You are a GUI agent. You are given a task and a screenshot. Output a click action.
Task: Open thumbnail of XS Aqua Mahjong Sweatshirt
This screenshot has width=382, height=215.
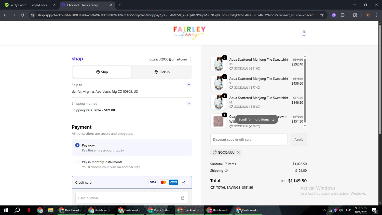pyautogui.click(x=218, y=64)
